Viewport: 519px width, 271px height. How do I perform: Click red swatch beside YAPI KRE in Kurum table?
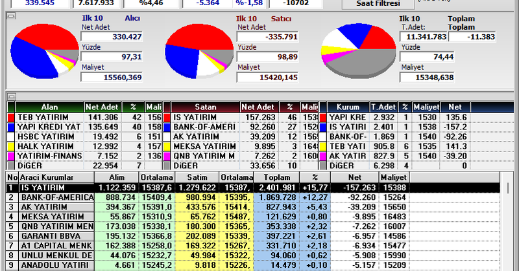(323, 118)
